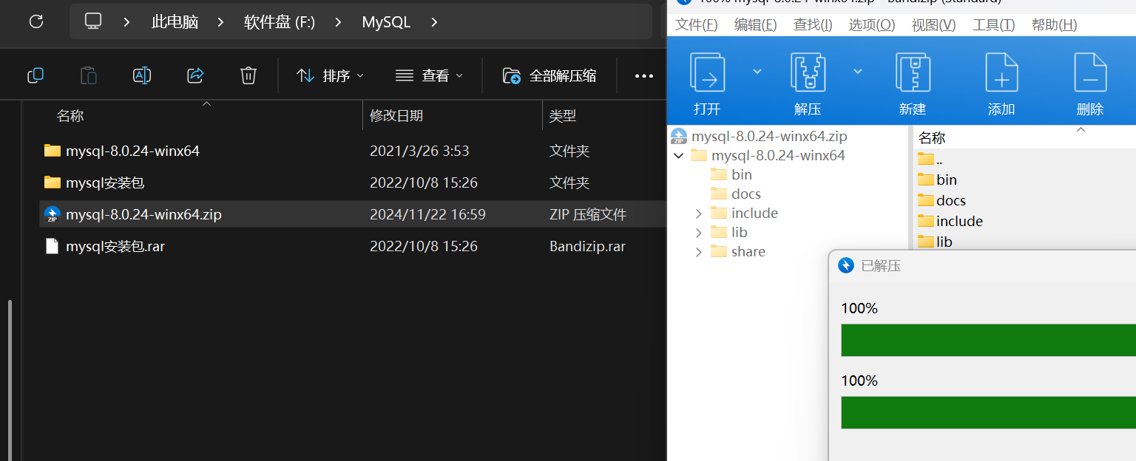Viewport: 1136px width, 461px height.
Task: Open the three-dot more options menu
Action: click(x=644, y=75)
